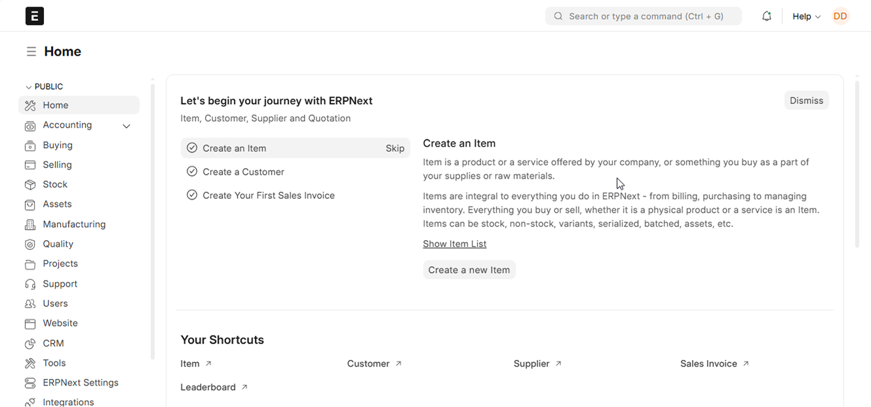Click the Home page title
This screenshot has height=407, width=871.
click(x=63, y=52)
